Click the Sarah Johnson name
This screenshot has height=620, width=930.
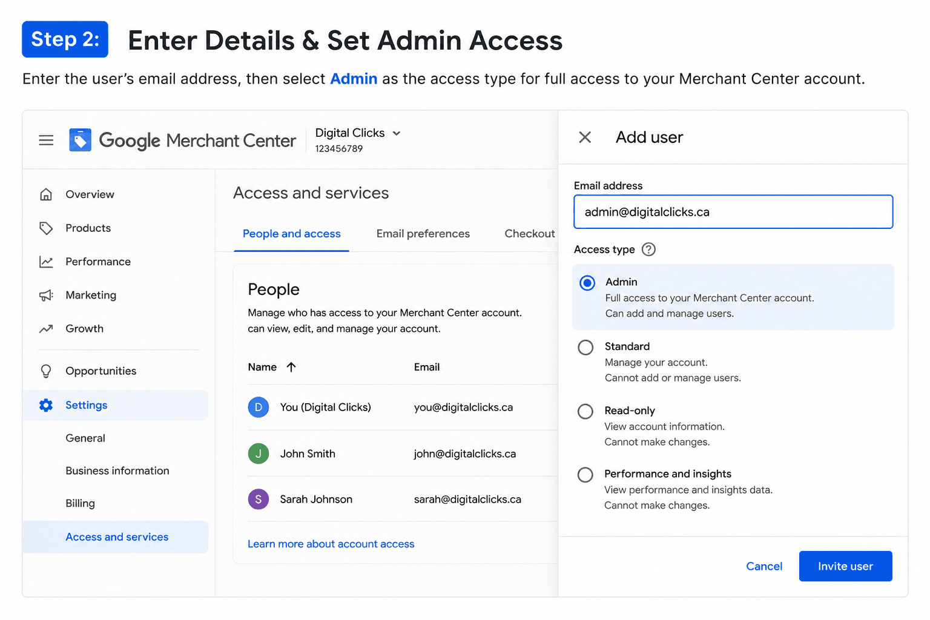click(316, 499)
